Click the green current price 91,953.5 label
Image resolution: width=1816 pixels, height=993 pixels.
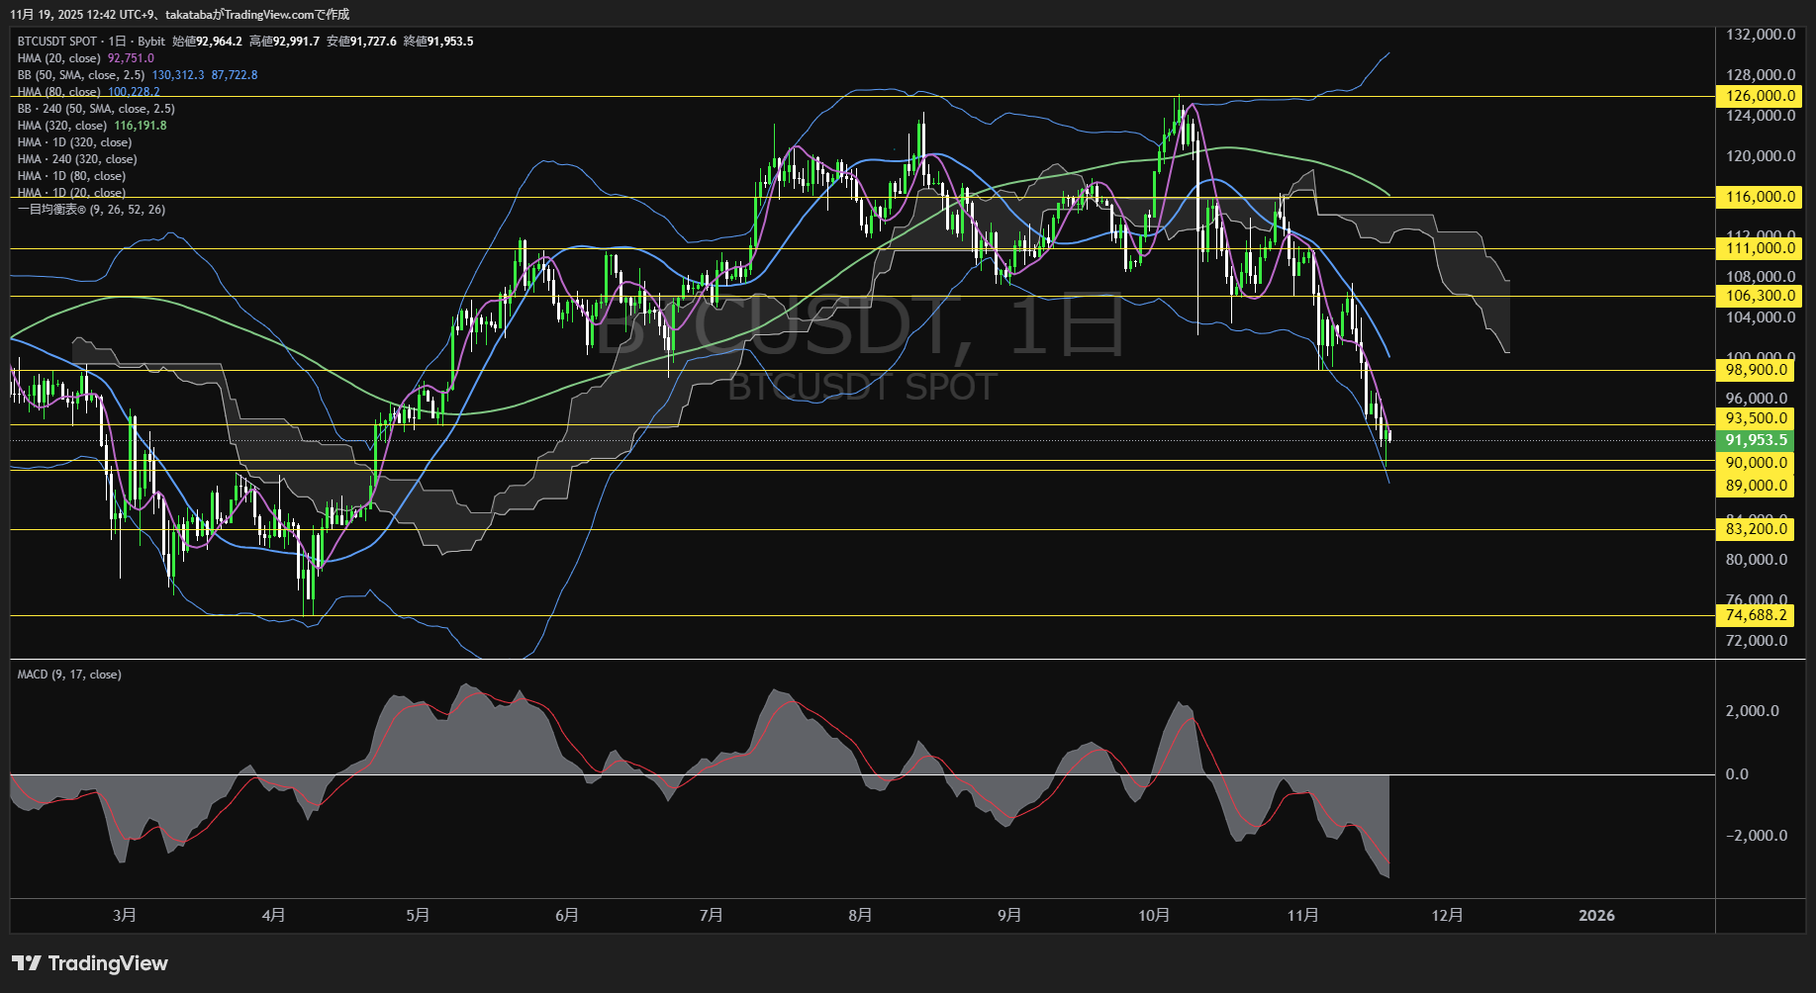point(1757,440)
